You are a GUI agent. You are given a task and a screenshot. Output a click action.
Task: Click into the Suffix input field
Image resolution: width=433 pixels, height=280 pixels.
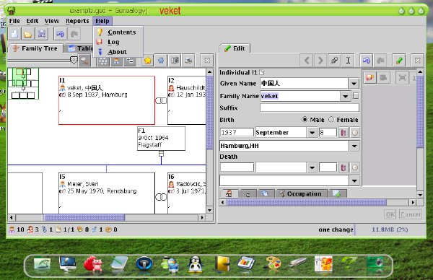click(310, 108)
